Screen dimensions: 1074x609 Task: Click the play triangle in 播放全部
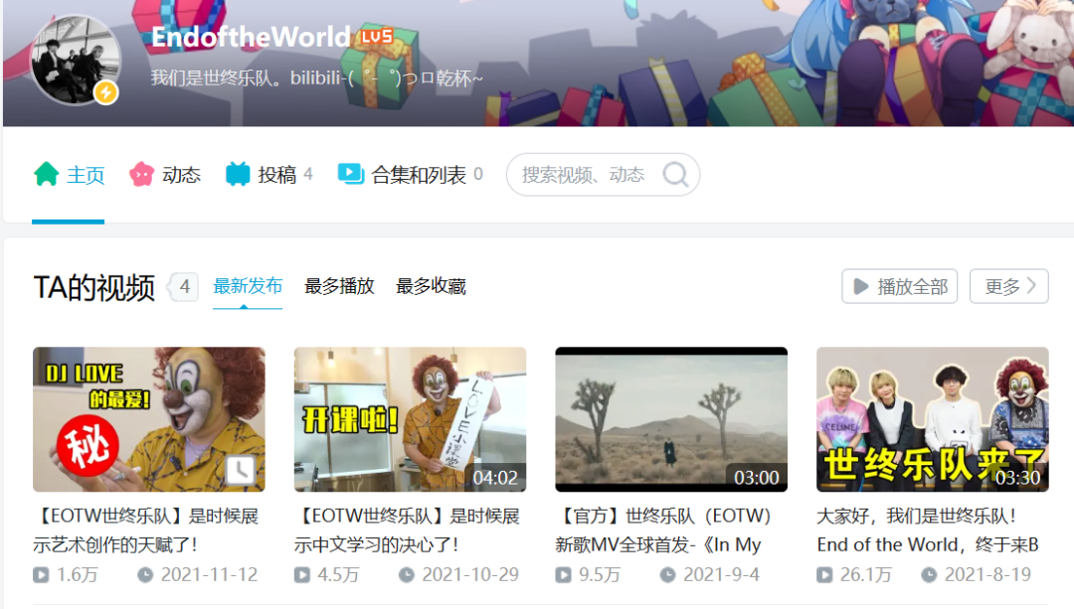pyautogui.click(x=861, y=287)
